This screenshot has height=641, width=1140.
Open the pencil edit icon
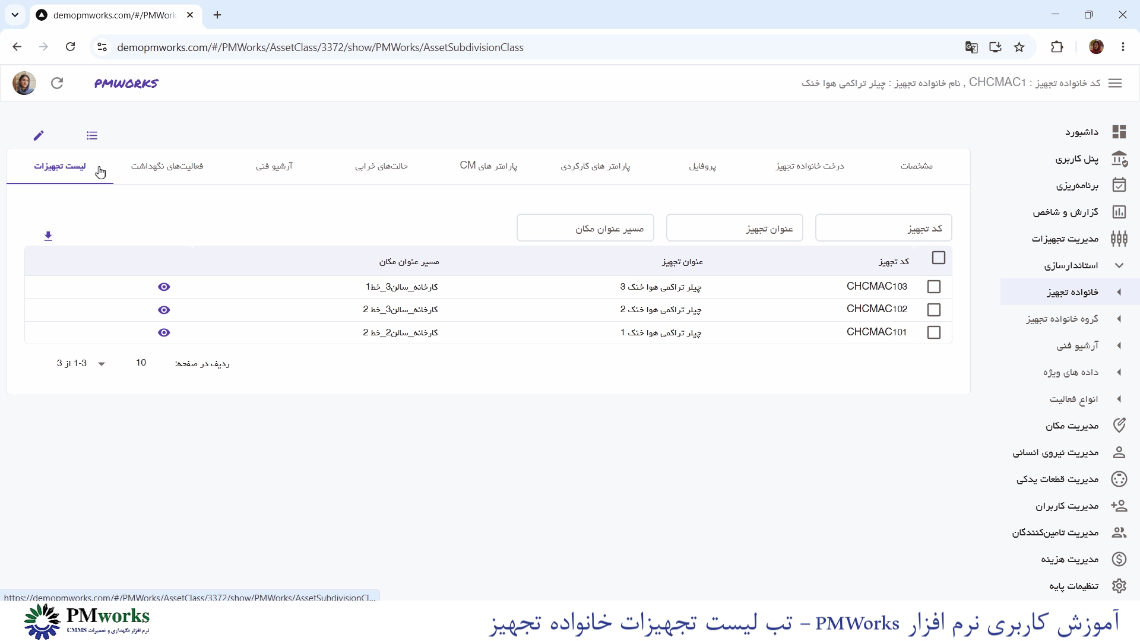click(x=39, y=135)
